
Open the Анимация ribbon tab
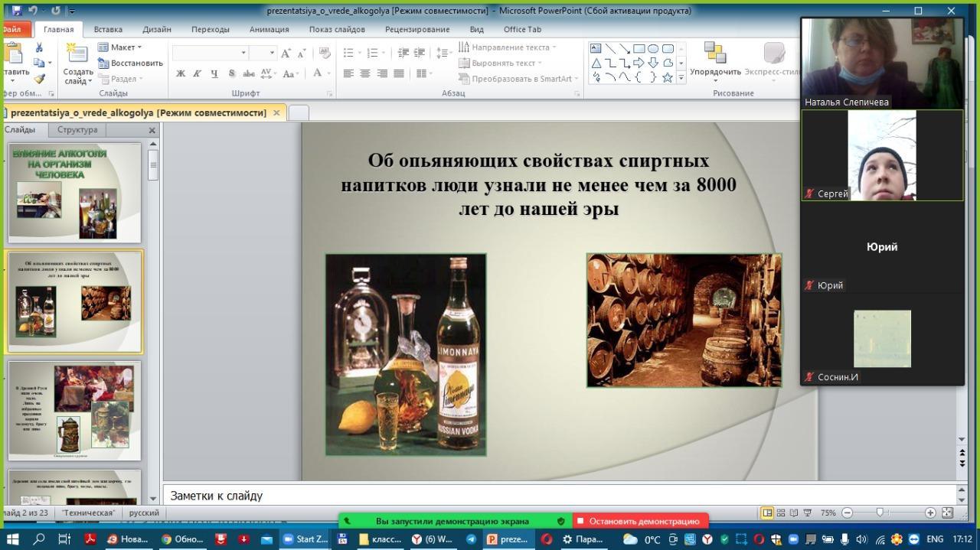pyautogui.click(x=269, y=29)
